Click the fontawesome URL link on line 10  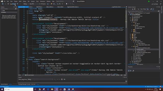(94, 28)
